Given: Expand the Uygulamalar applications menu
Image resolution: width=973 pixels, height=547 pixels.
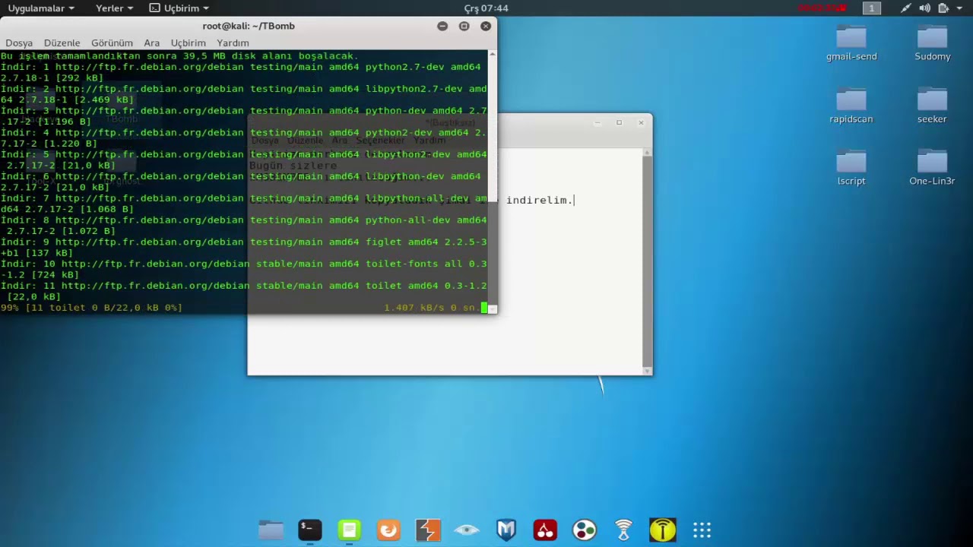Looking at the screenshot, I should point(41,8).
